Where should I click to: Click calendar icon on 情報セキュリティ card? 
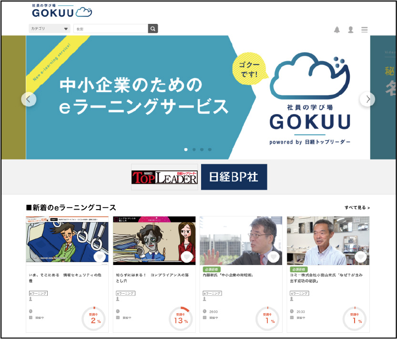(31, 318)
